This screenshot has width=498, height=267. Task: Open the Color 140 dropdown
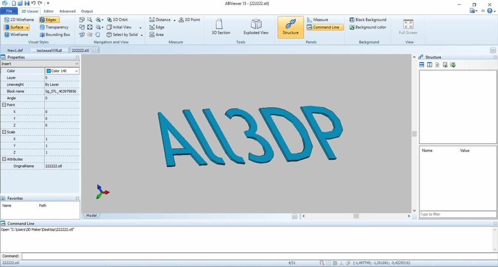click(76, 71)
